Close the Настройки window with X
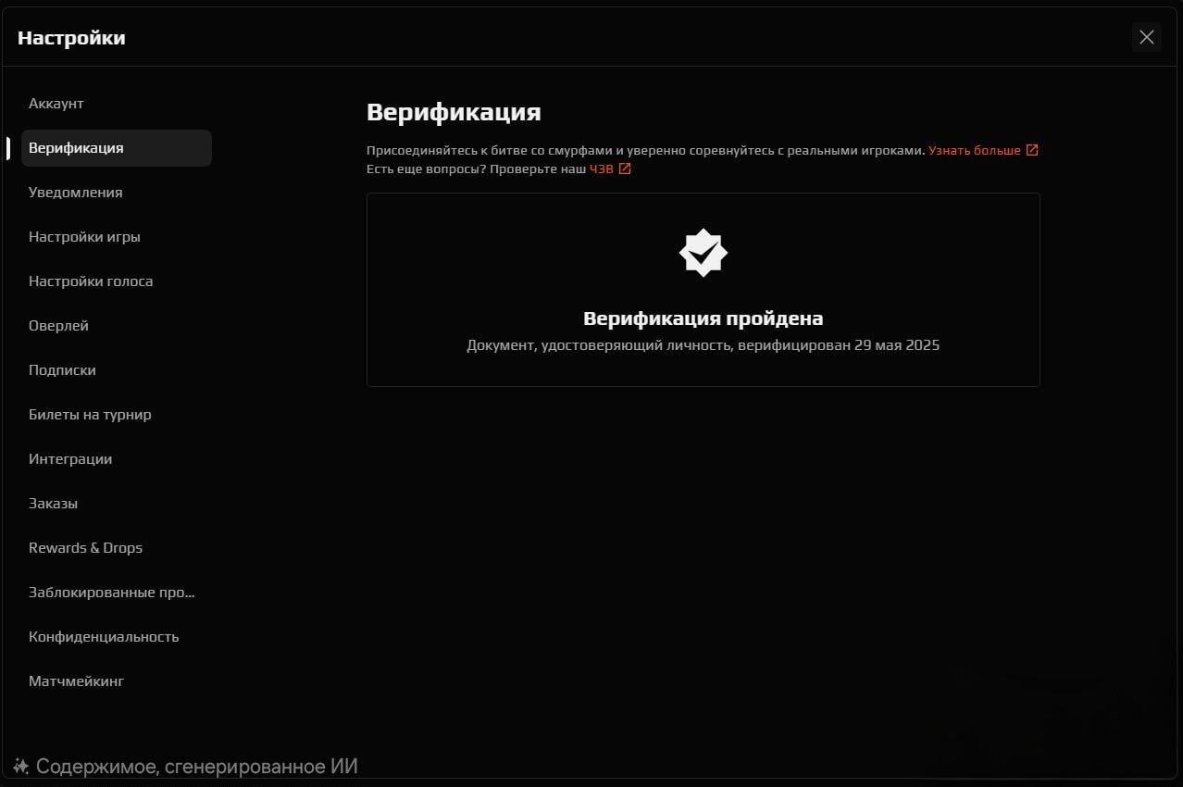 click(1146, 37)
